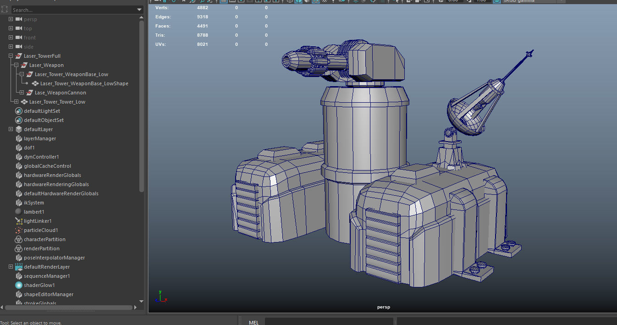Screen dimensions: 617x325
Task: Click the defaultObjectSet set icon
Action: click(x=19, y=120)
